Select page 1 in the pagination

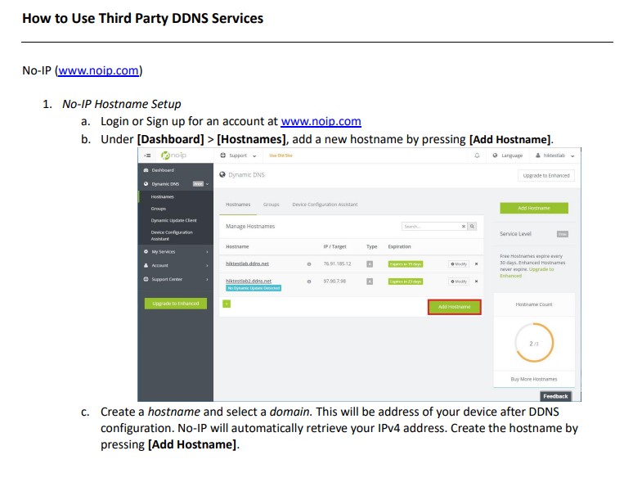point(227,304)
